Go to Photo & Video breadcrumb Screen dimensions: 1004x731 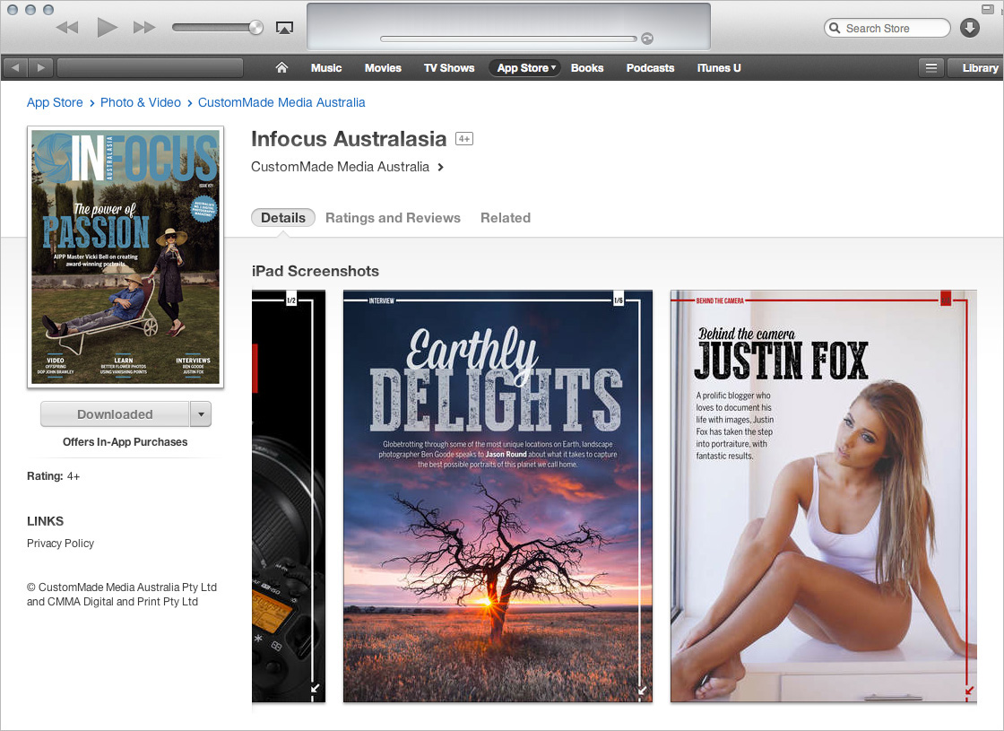[x=141, y=103]
